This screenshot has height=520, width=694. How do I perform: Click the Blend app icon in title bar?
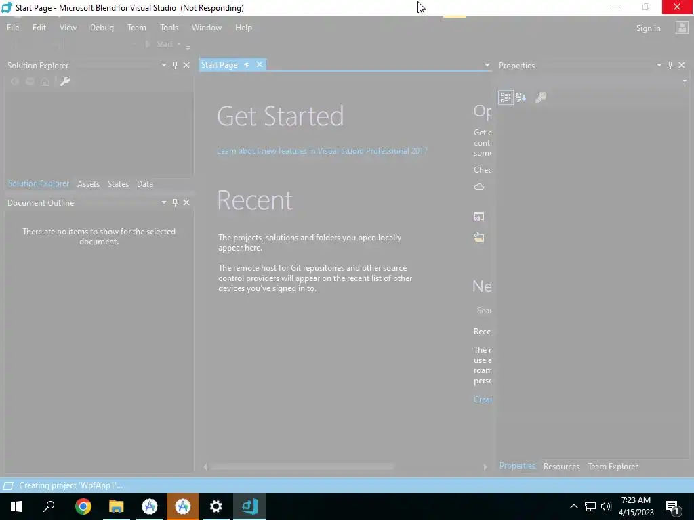(7, 7)
